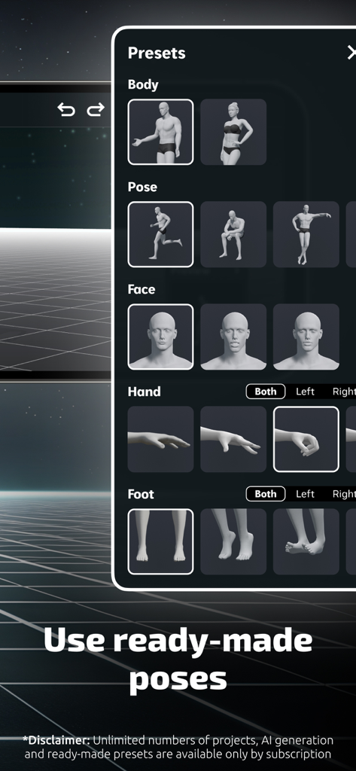356x771 pixels.
Task: Click the Pose section heading
Action: (x=142, y=187)
